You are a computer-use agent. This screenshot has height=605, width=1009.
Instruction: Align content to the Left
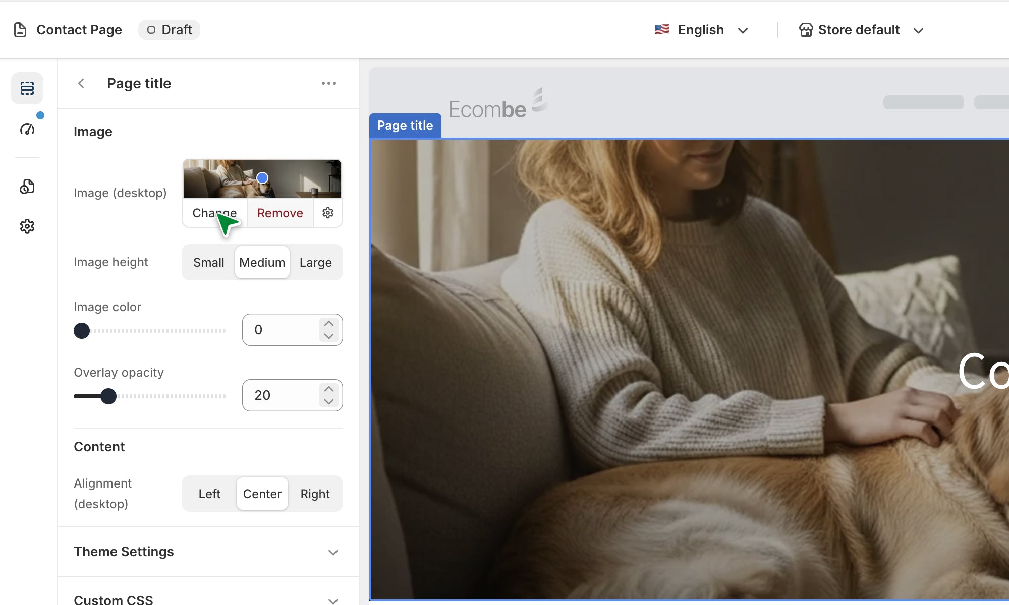click(209, 494)
